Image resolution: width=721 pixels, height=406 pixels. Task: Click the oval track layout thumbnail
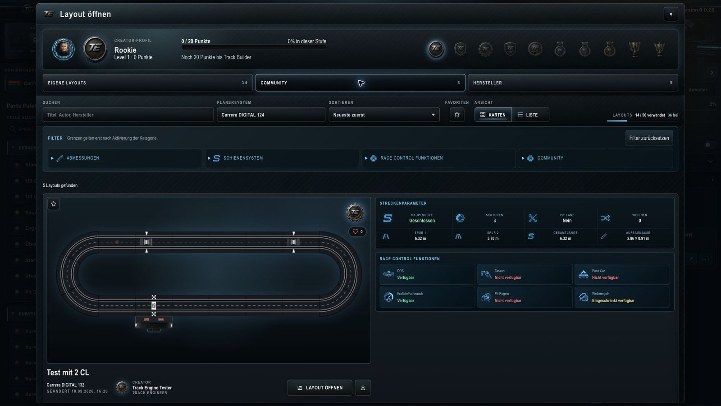(x=209, y=280)
